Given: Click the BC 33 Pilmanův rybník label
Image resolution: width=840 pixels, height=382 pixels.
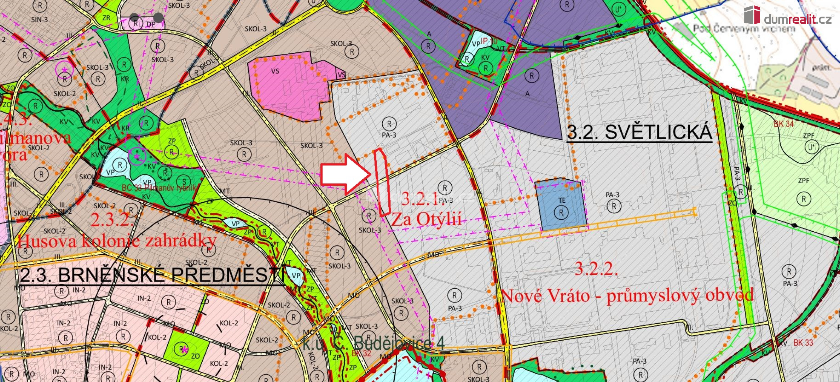Looking at the screenshot, I should (158, 188).
